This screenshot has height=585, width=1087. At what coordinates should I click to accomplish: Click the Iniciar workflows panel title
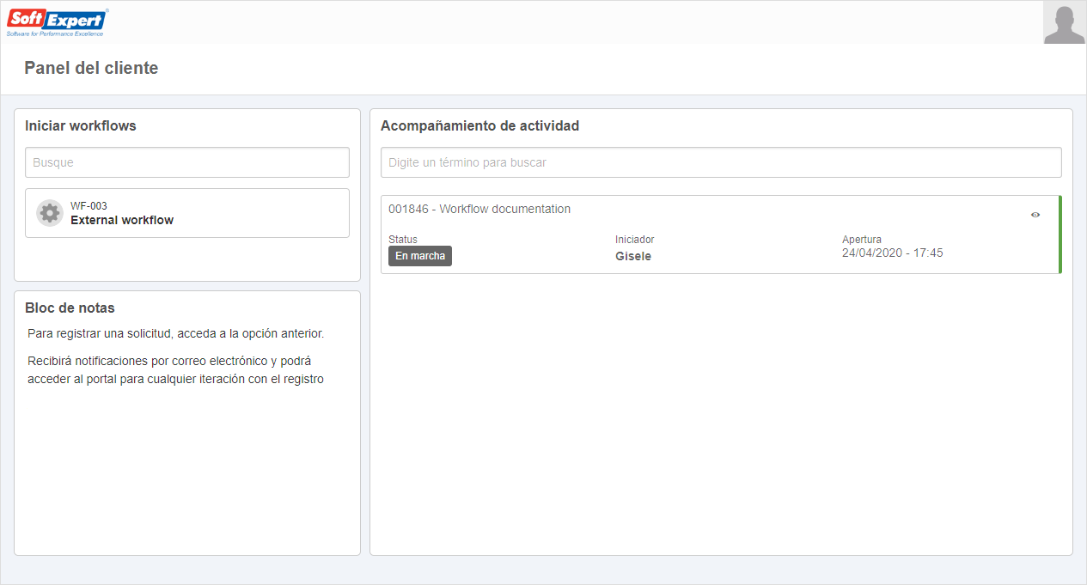point(81,125)
